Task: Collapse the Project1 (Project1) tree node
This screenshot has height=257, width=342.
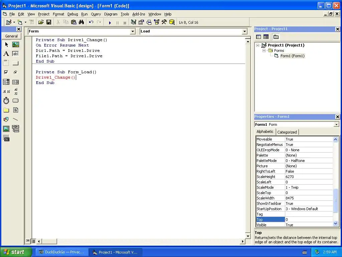Action: [x=258, y=45]
